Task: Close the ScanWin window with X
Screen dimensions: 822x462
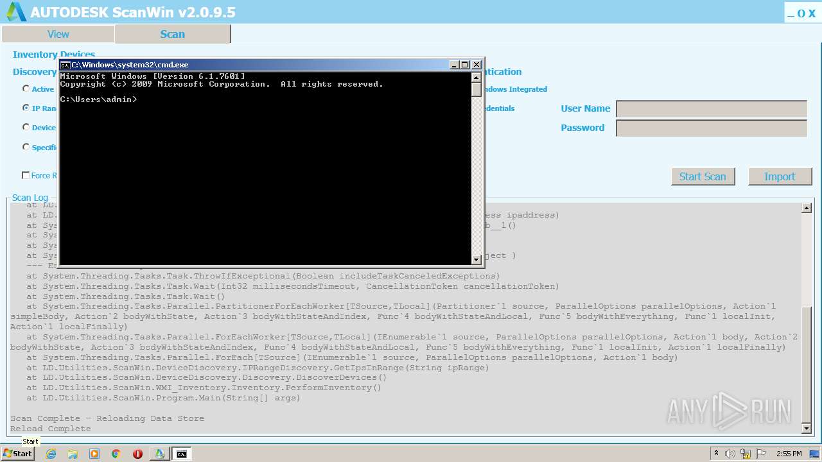Action: [x=812, y=13]
